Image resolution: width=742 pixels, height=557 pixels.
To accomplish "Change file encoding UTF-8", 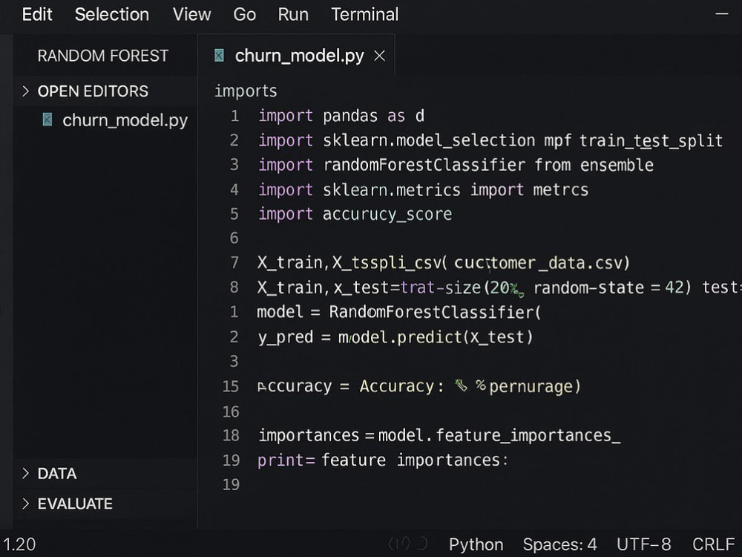I will (643, 544).
